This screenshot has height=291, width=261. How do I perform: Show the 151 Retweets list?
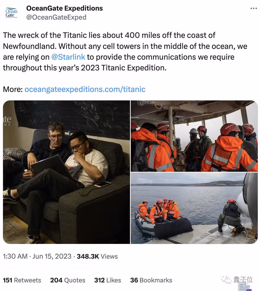pyautogui.click(x=22, y=280)
